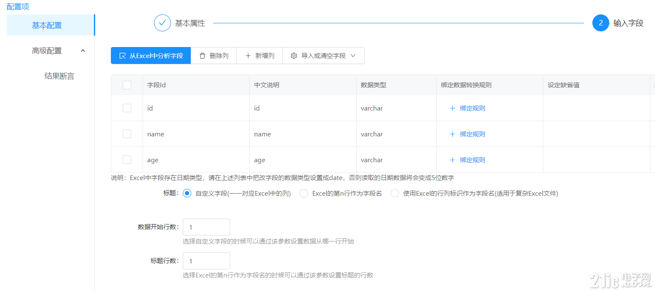
Task: Select 使用Excel的行列标识作为字段名 radio option
Action: (395, 193)
